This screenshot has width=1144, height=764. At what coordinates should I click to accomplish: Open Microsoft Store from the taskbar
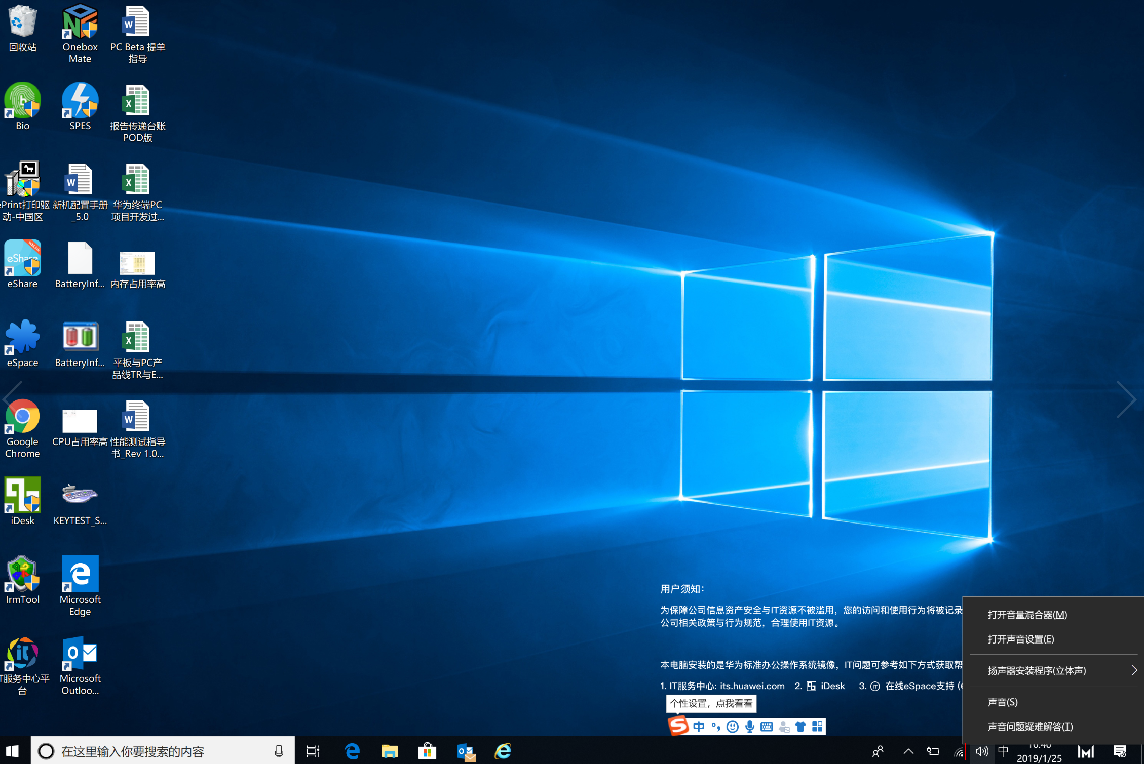pos(427,751)
